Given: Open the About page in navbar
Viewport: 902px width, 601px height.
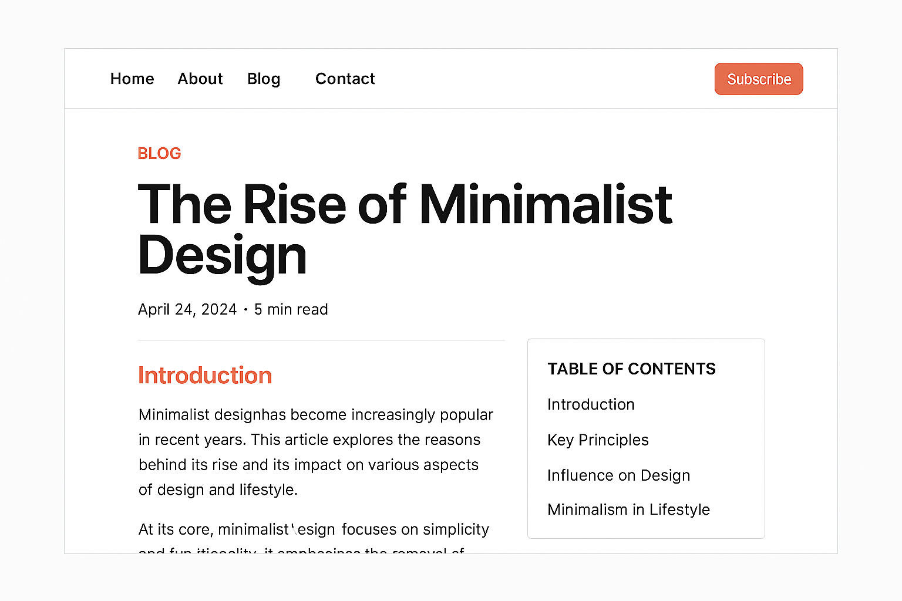Looking at the screenshot, I should pyautogui.click(x=200, y=79).
